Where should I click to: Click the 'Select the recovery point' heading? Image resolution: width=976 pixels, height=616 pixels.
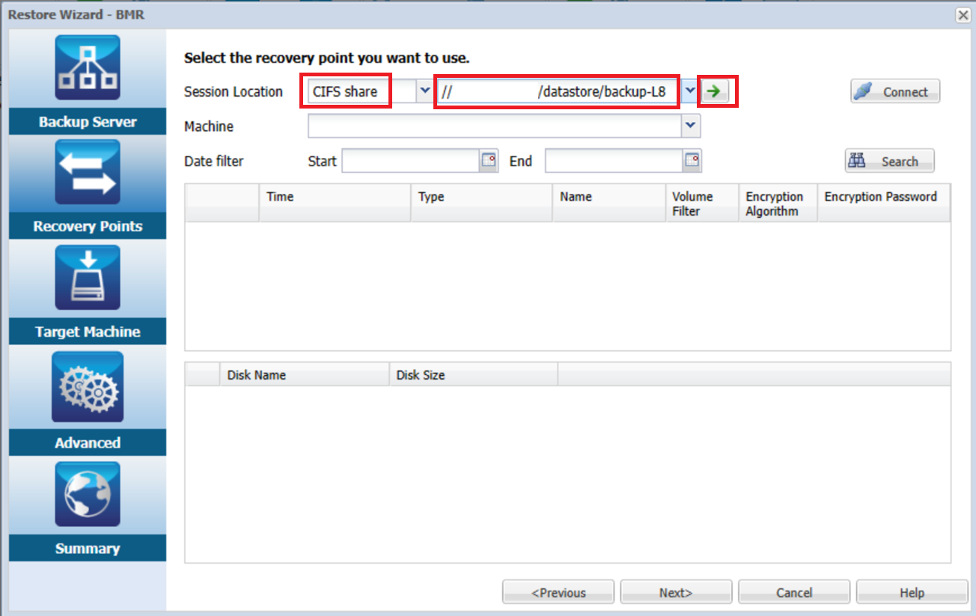click(x=327, y=58)
